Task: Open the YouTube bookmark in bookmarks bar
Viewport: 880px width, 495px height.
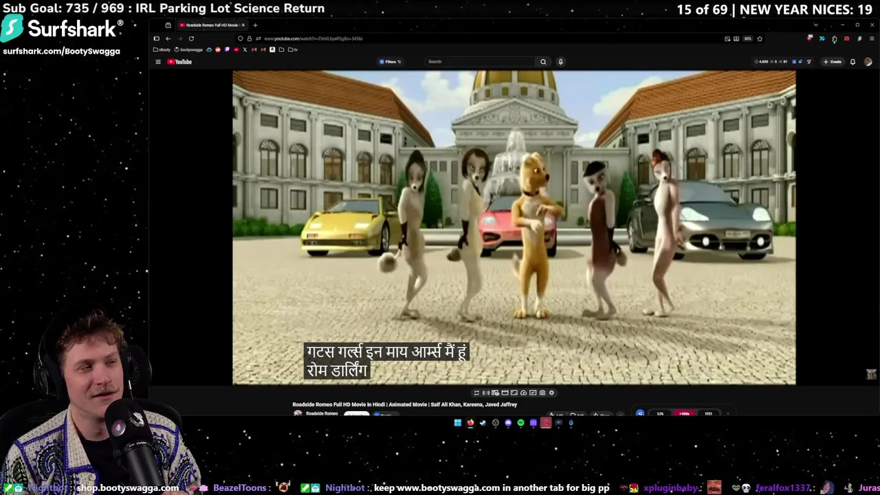Action: point(236,49)
